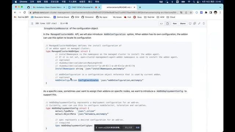Open Quay bookmark

(x=138, y=17)
